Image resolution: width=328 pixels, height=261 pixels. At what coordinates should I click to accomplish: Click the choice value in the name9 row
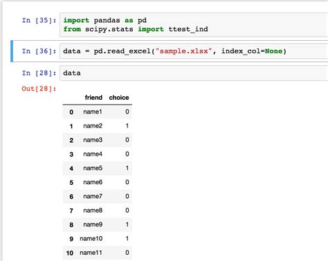(x=127, y=224)
